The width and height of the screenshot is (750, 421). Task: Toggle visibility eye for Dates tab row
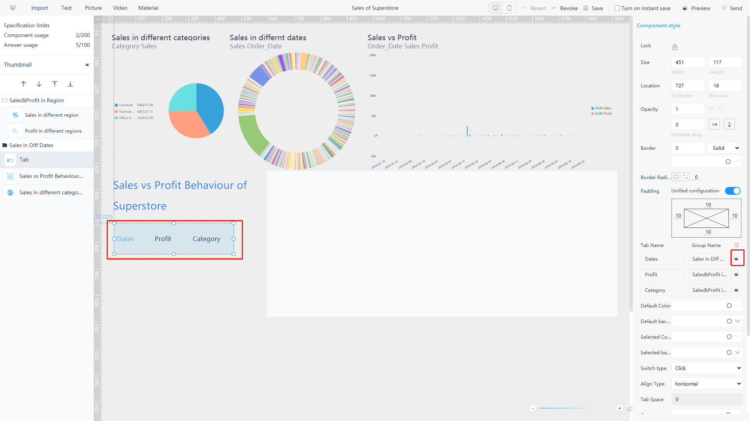tap(736, 259)
